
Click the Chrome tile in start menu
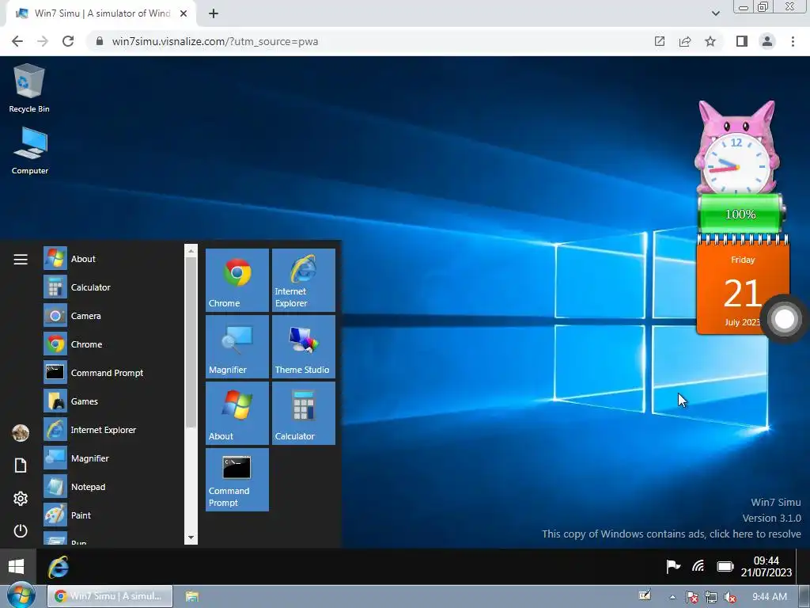coord(237,279)
